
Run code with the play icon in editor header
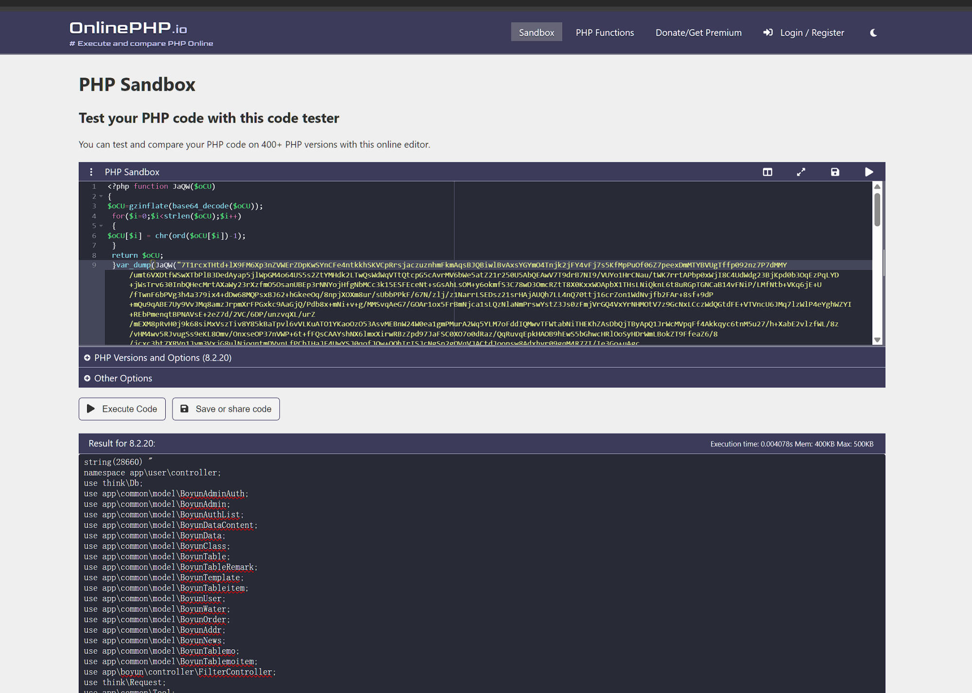(869, 172)
